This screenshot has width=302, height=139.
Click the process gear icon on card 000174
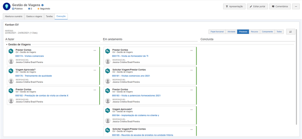(x=11, y=51)
